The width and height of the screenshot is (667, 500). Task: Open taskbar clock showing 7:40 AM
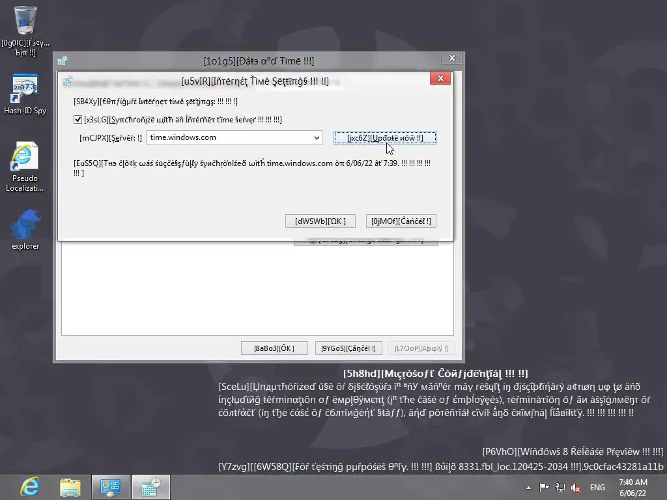pos(633,488)
